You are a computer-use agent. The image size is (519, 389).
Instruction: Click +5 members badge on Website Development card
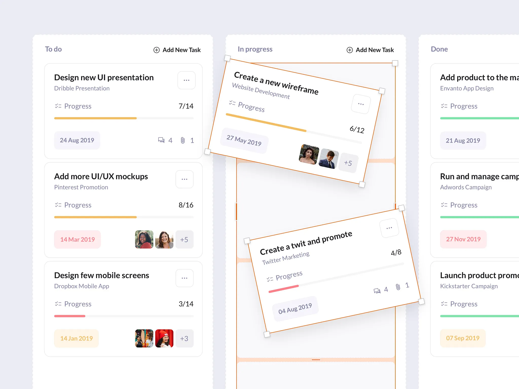click(x=348, y=163)
